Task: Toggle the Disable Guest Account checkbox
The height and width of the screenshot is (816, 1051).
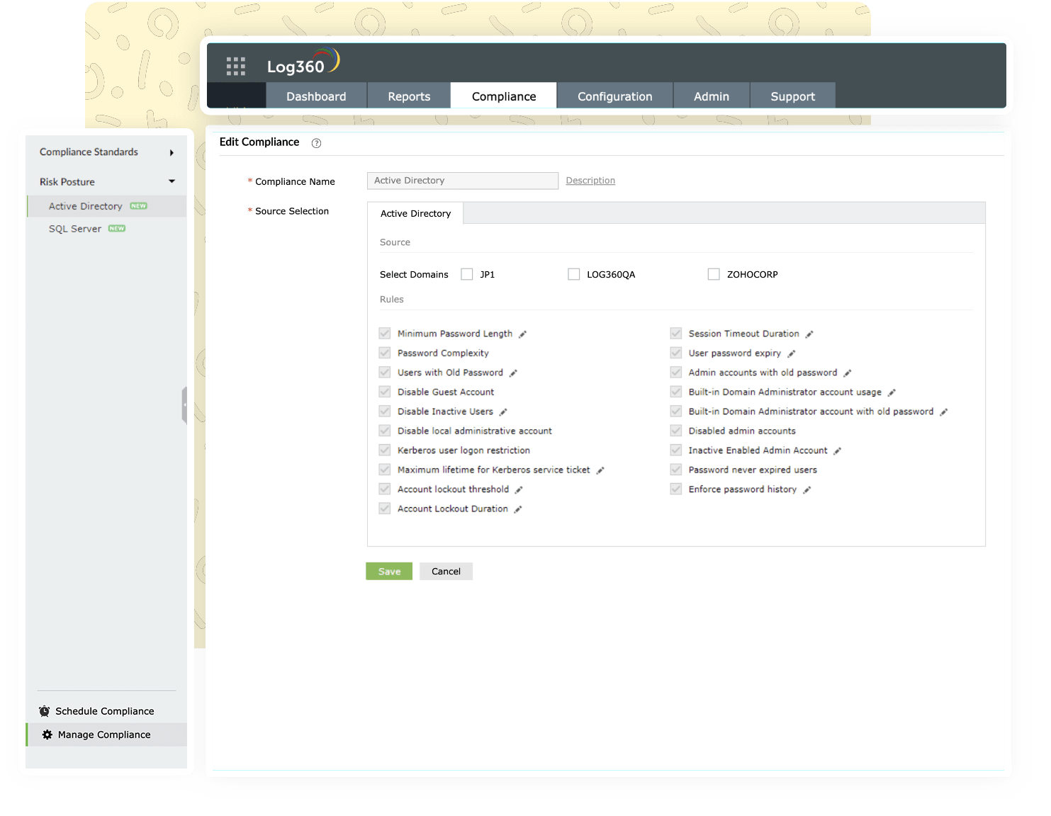Action: [385, 392]
